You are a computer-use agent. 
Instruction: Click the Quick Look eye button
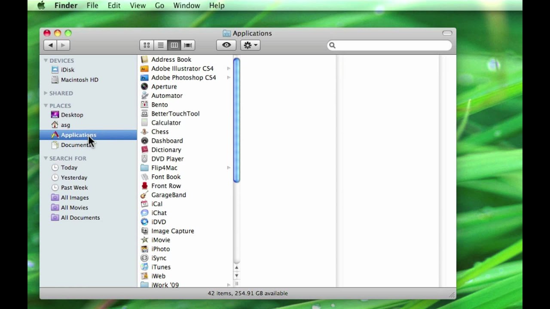coord(226,45)
